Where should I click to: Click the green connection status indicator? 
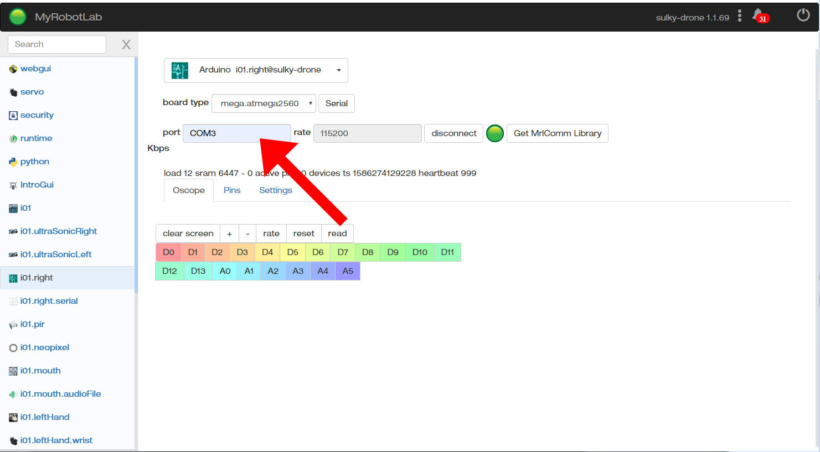(495, 133)
